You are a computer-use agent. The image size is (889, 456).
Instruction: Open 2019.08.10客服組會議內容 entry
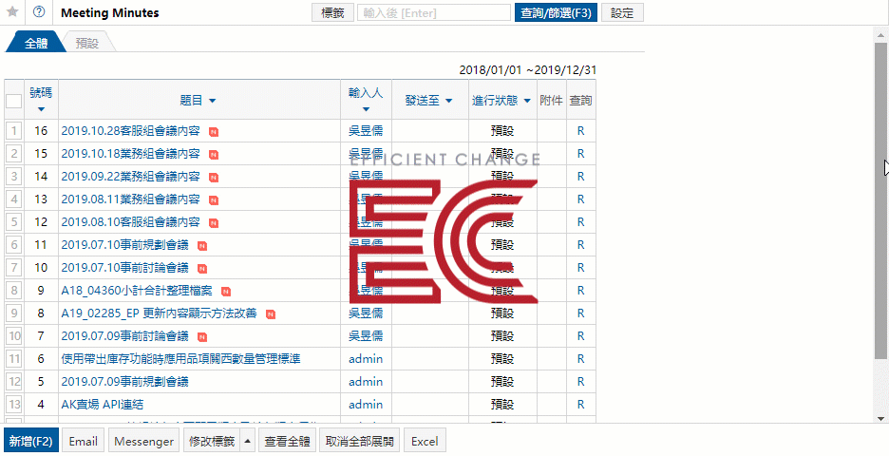click(x=130, y=221)
